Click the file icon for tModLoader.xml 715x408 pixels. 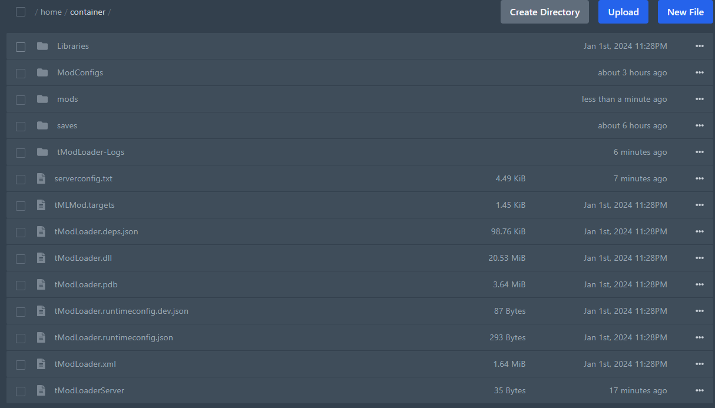[x=41, y=364]
